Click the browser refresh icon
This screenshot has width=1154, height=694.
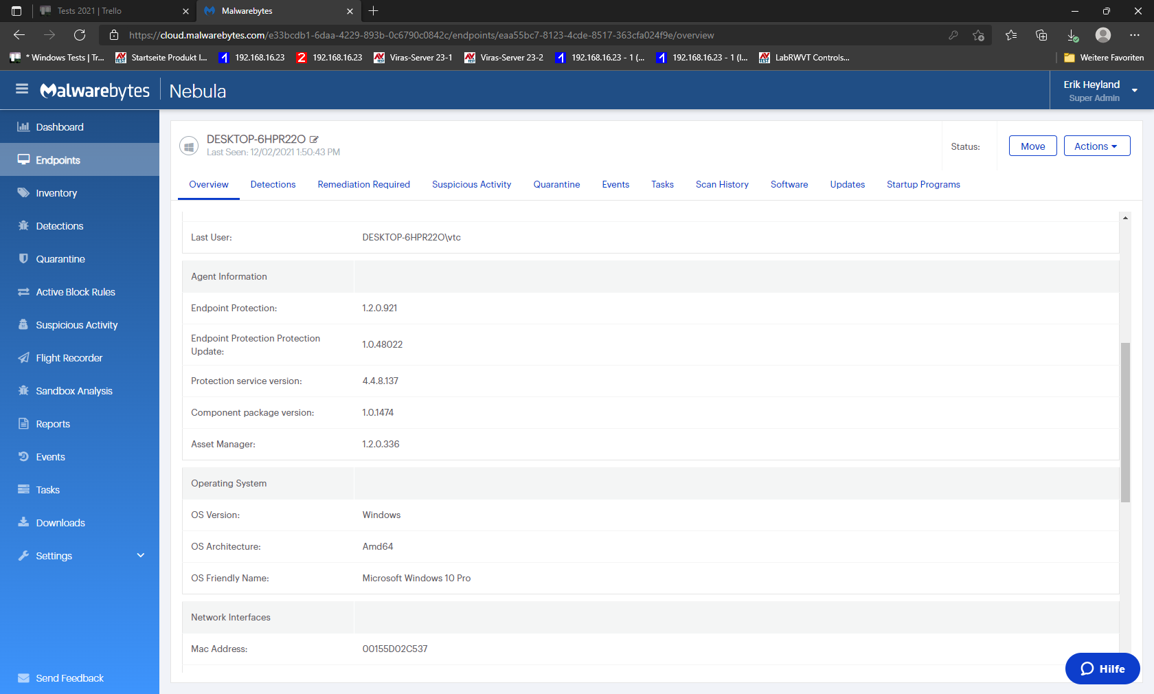pos(80,35)
